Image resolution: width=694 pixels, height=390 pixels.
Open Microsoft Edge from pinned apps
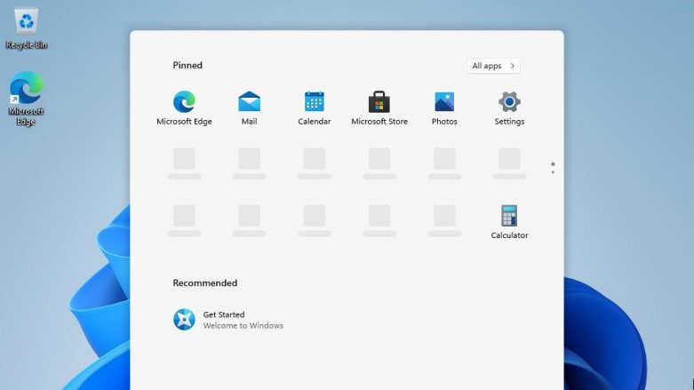click(x=184, y=108)
